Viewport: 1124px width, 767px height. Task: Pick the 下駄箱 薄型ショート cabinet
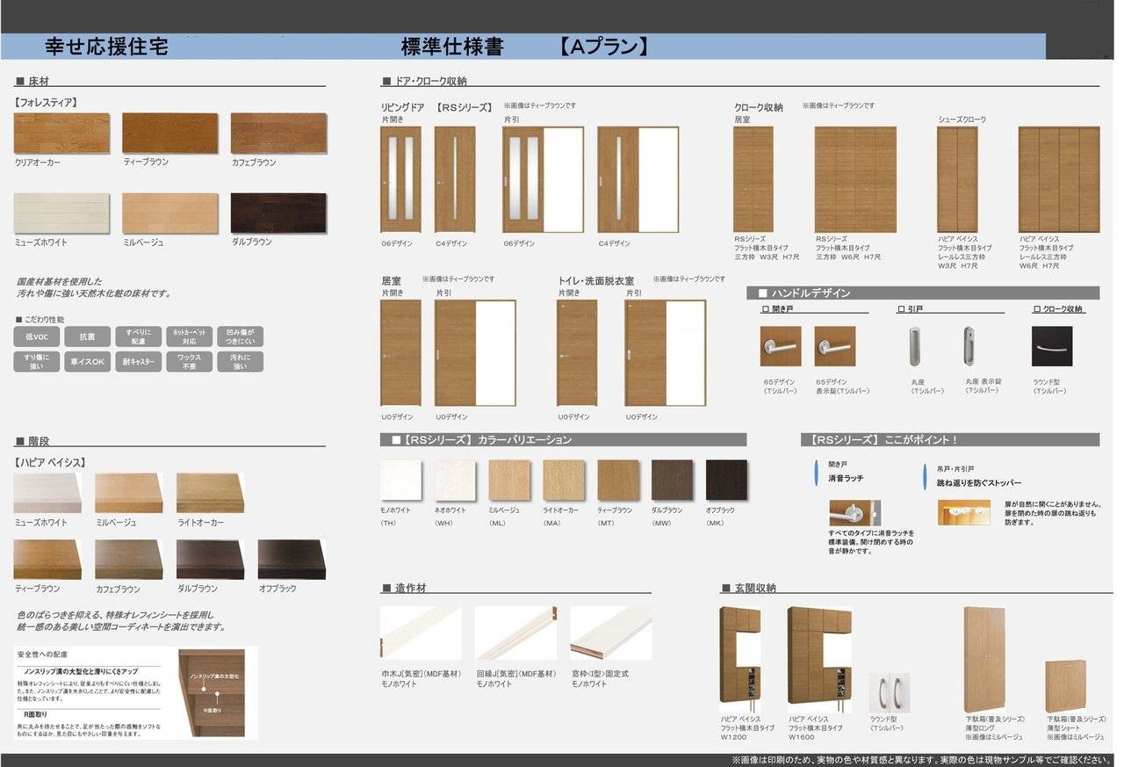click(x=1066, y=686)
